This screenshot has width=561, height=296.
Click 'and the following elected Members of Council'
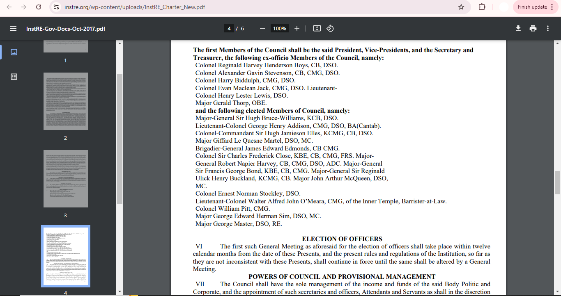click(x=272, y=111)
